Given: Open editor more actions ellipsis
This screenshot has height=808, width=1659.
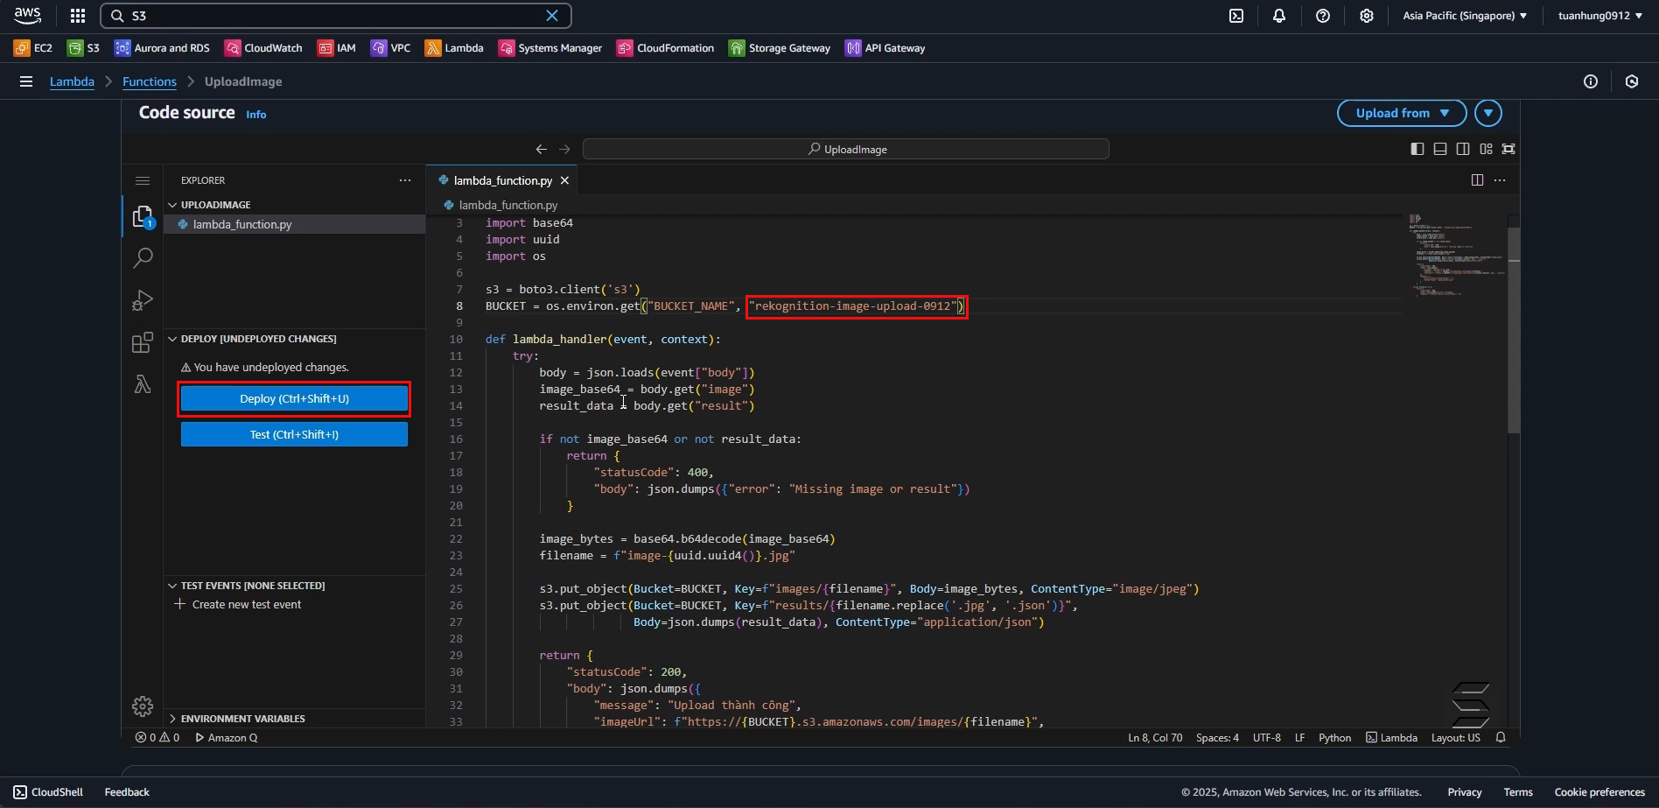Looking at the screenshot, I should coord(1500,180).
